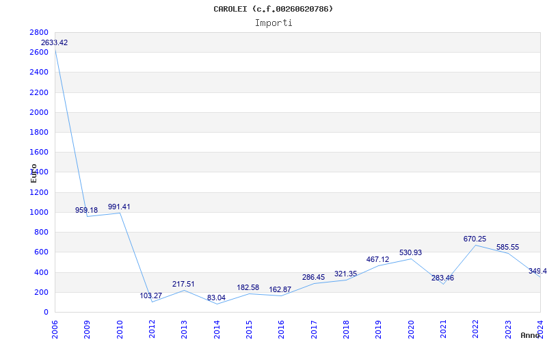Click the 1200 y-axis tick label
547x342 pixels.
(39, 192)
